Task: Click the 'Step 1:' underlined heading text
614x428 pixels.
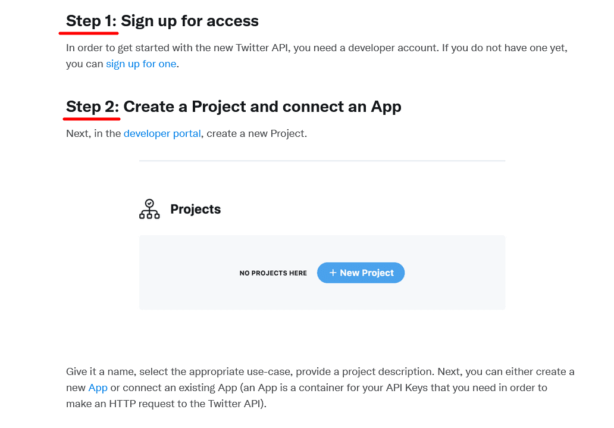Action: (92, 21)
